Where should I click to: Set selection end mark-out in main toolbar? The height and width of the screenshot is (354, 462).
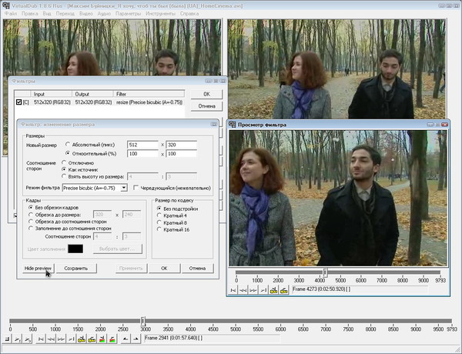coord(136,339)
